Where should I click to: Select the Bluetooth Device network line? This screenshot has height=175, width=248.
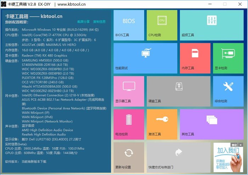click(x=64, y=108)
